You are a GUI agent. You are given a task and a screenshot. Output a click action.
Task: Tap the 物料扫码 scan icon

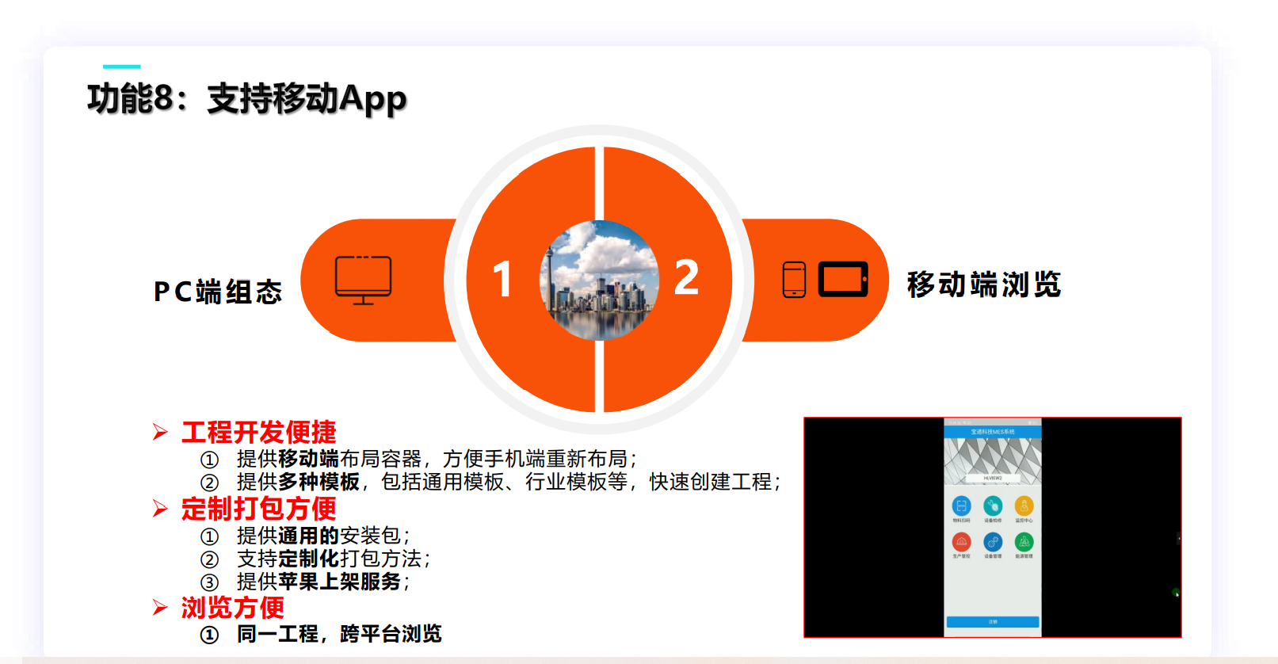coord(961,506)
